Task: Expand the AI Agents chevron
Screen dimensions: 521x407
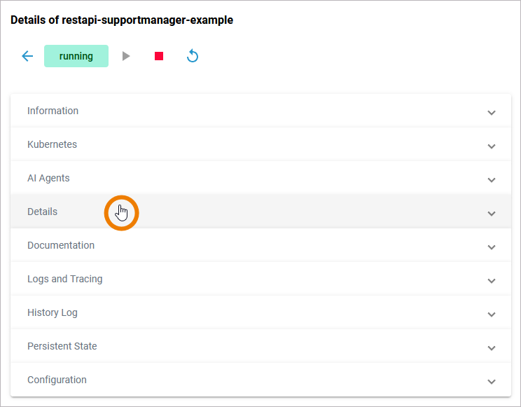Action: 492,179
